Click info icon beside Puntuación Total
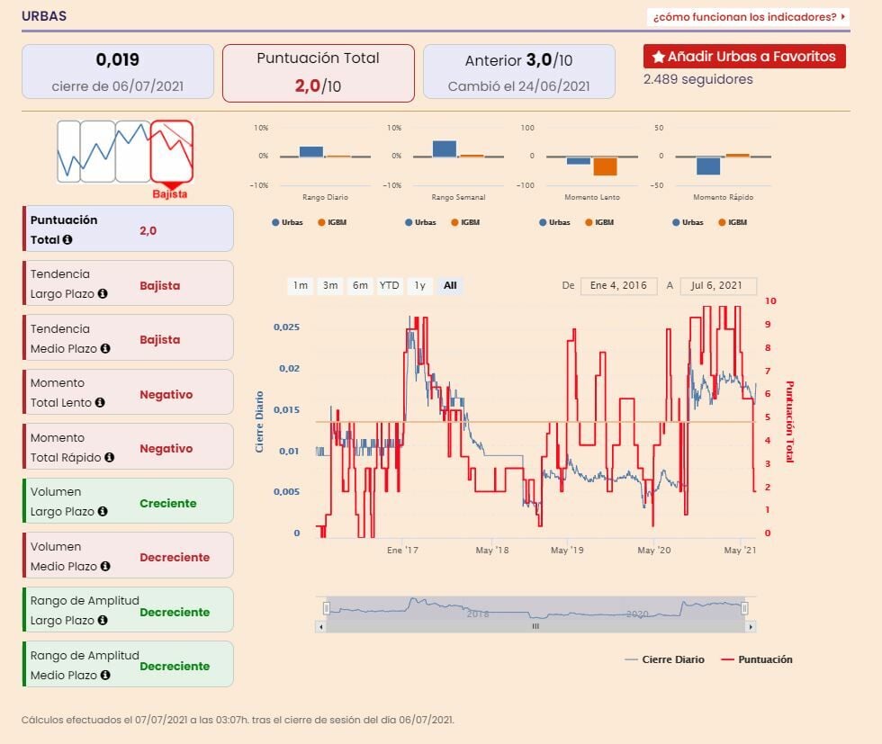The height and width of the screenshot is (744, 882). 67,239
